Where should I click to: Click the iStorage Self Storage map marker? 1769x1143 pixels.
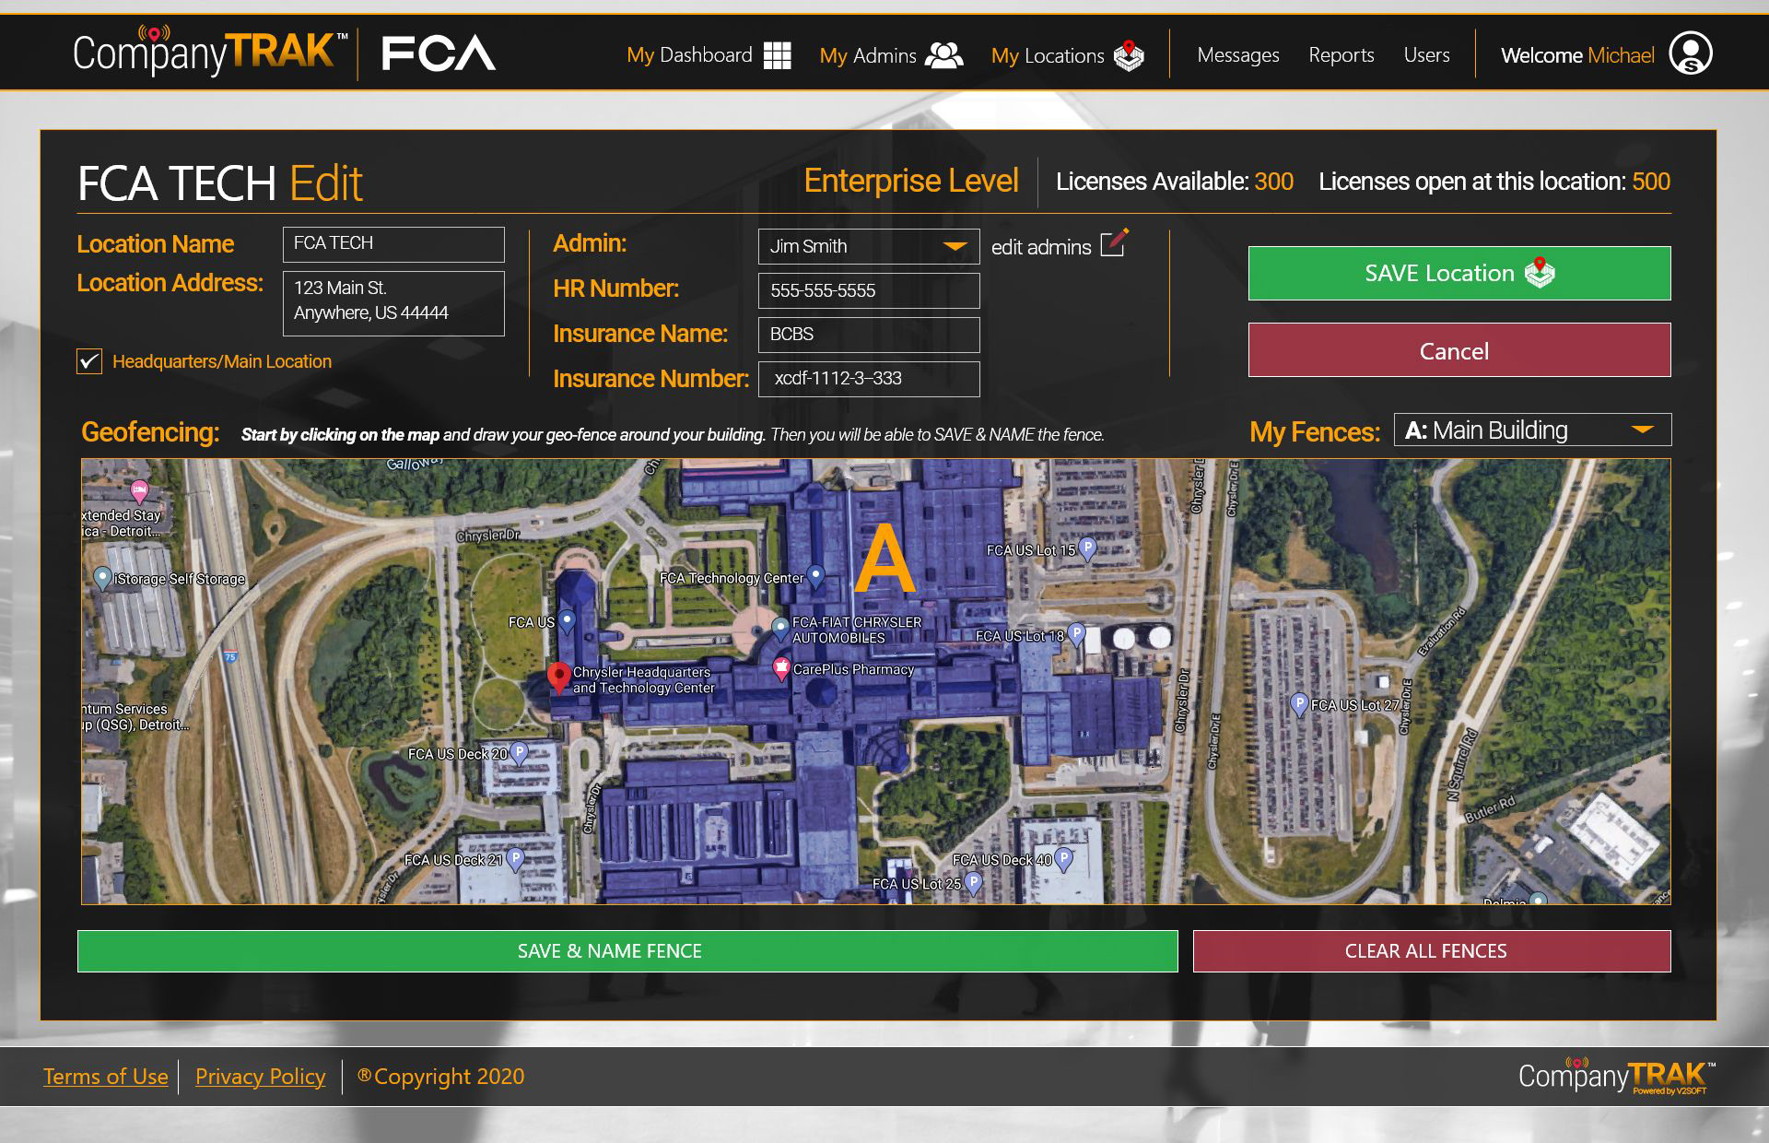(x=103, y=578)
